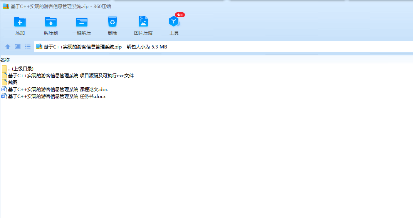Click the up-arrow parent directory icon

pos(8,47)
